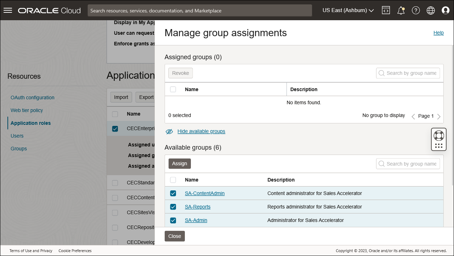The height and width of the screenshot is (256, 454).
Task: Open the help question mark icon
Action: (415, 10)
